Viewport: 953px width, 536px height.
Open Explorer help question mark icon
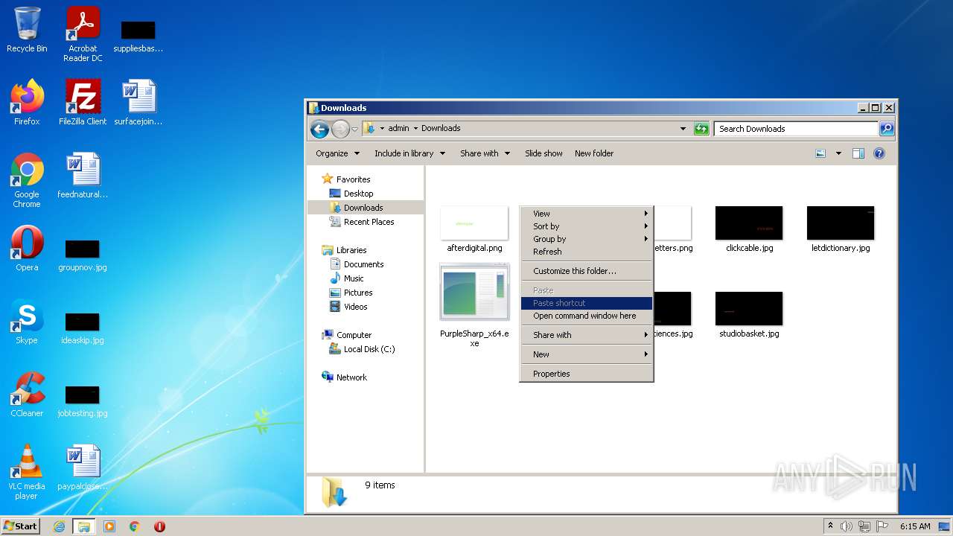coord(879,153)
